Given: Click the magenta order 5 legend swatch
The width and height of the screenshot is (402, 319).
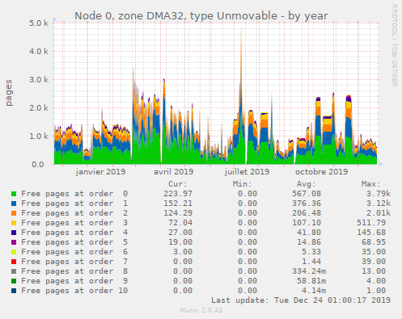Looking at the screenshot, I should (14, 242).
